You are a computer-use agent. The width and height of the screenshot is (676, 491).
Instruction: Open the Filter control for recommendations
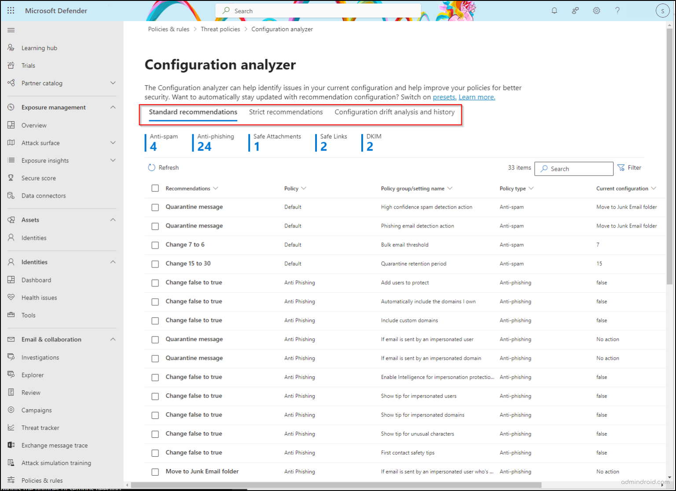pos(629,167)
